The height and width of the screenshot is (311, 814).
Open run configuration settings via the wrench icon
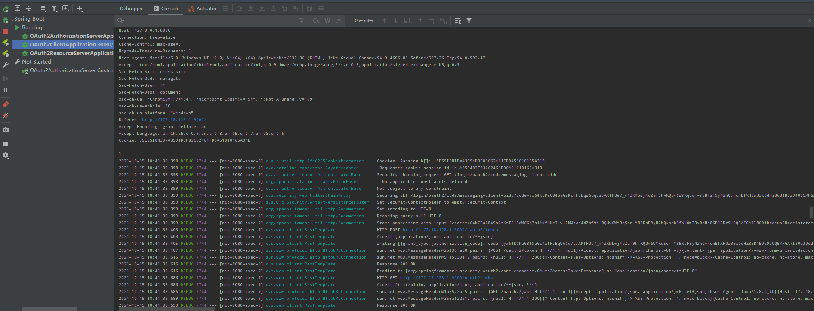click(6, 65)
